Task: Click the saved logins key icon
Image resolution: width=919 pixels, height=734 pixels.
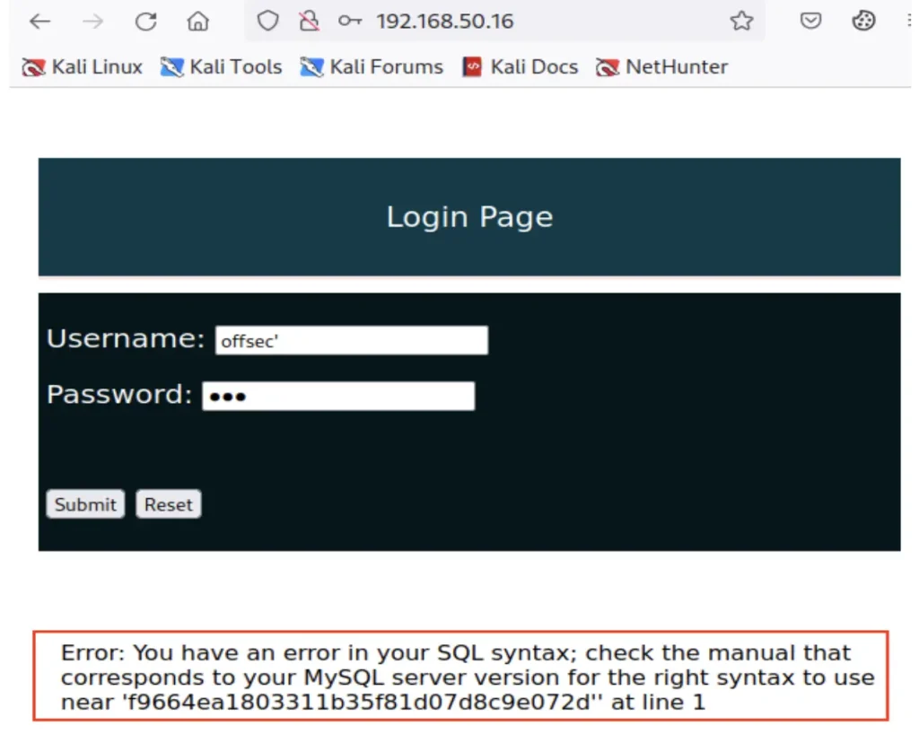Action: coord(350,22)
